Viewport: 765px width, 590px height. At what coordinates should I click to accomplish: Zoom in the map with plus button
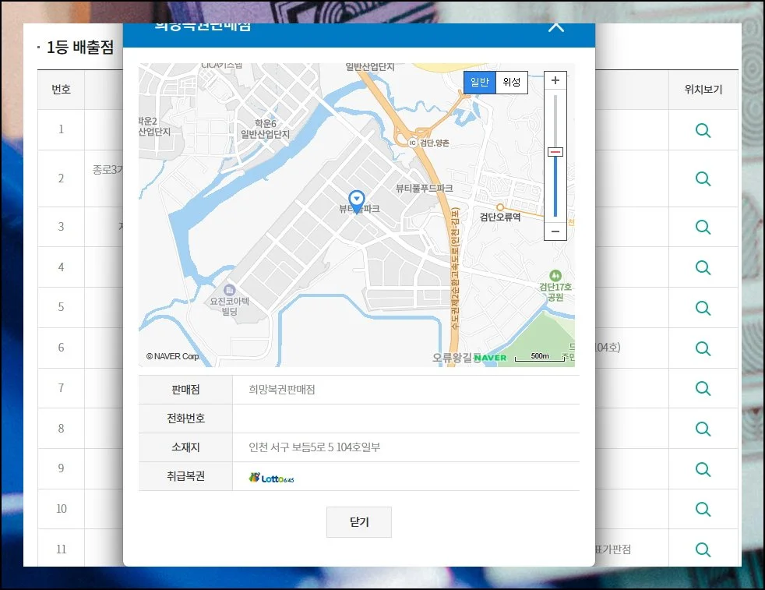pos(555,81)
